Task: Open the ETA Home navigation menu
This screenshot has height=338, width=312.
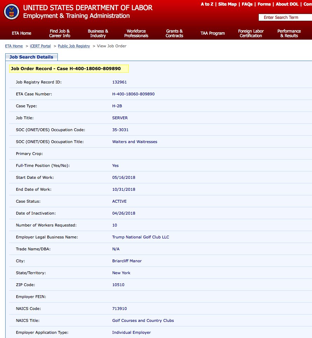Action: [x=21, y=33]
